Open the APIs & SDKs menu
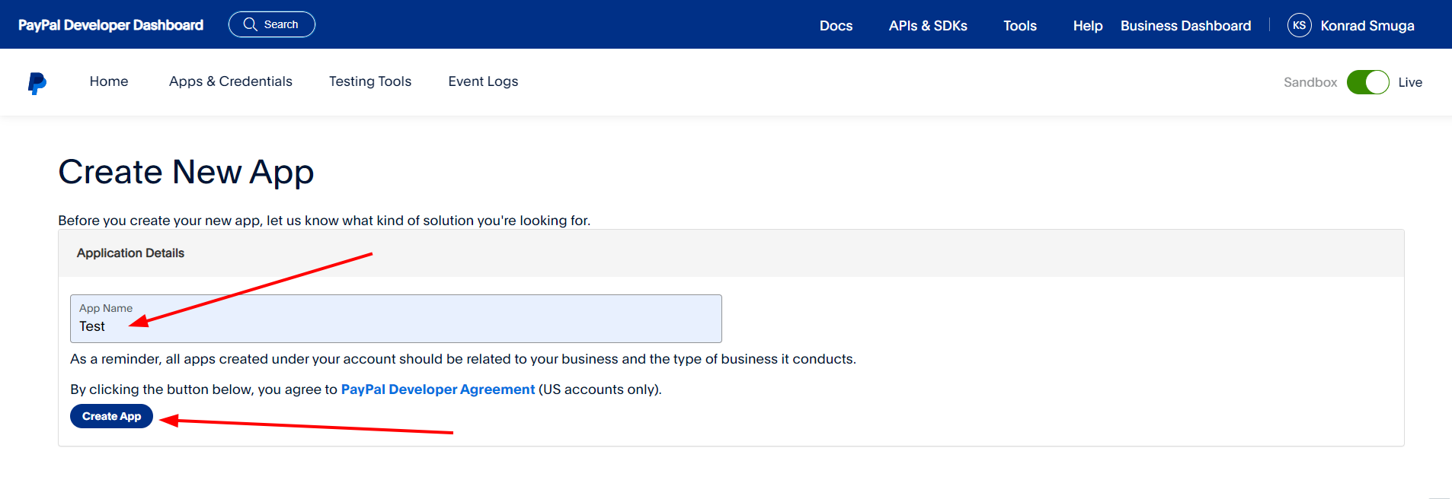 click(927, 26)
